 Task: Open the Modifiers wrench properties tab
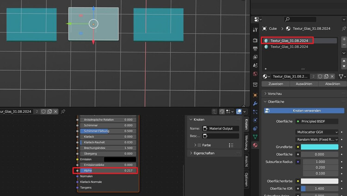pyautogui.click(x=255, y=103)
